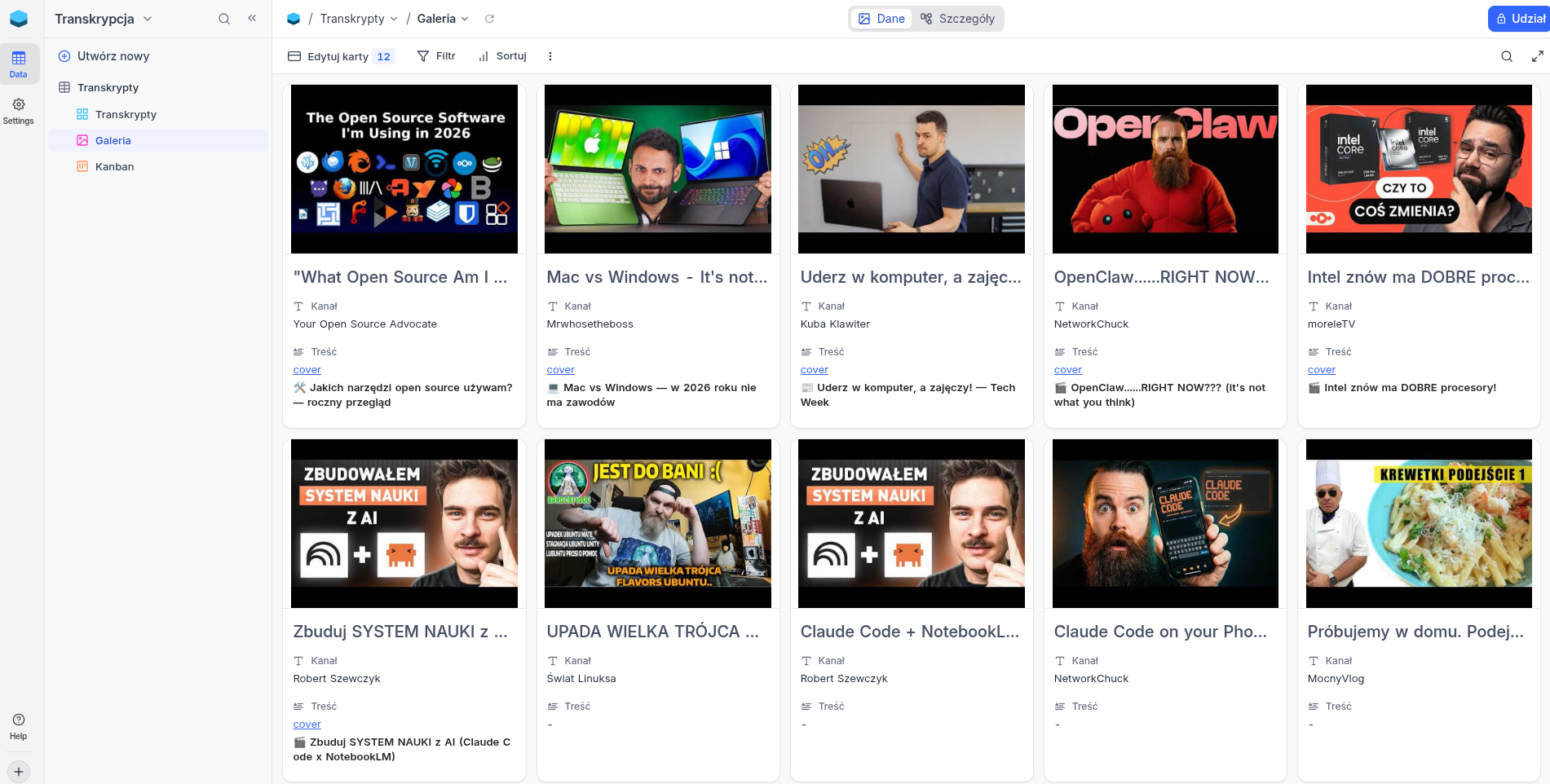The height and width of the screenshot is (784, 1550).
Task: Open the Mac vs Windows thumbnail
Action: (658, 169)
